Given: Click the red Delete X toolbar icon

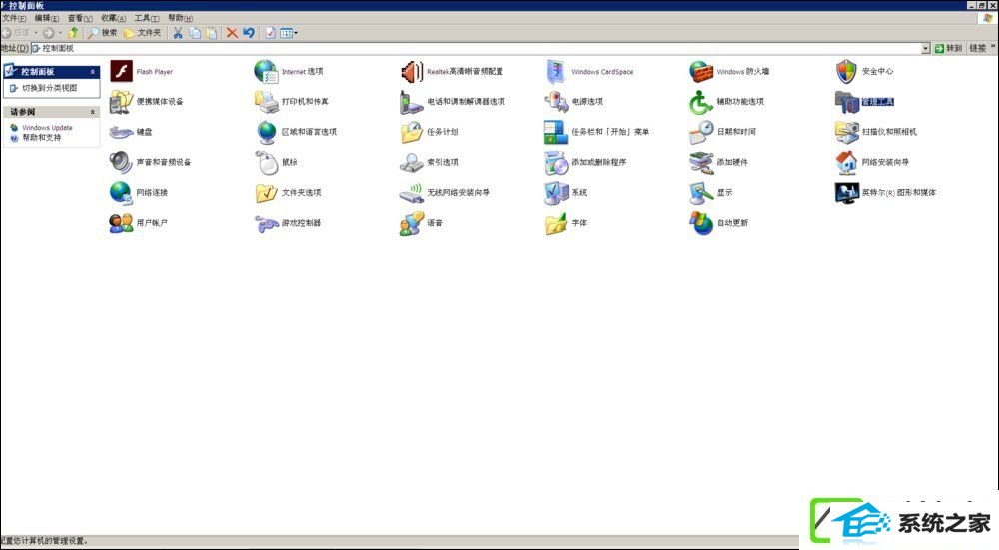Looking at the screenshot, I should point(232,33).
